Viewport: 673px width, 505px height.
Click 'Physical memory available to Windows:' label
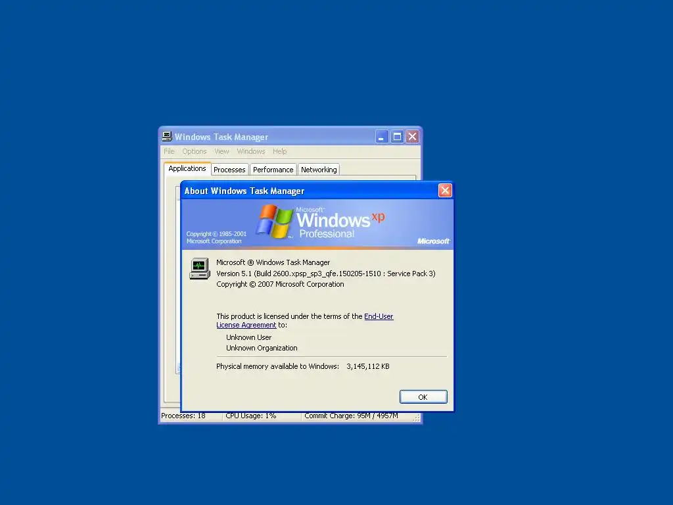tap(277, 366)
